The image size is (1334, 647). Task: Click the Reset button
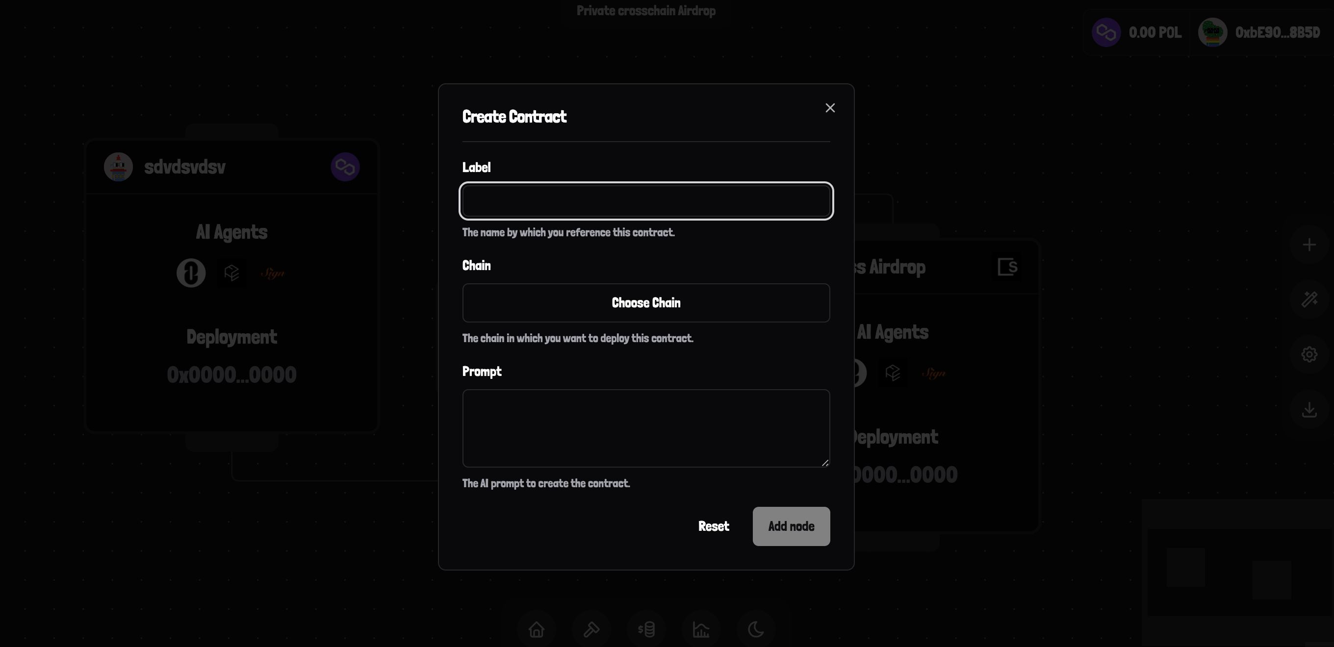(714, 525)
